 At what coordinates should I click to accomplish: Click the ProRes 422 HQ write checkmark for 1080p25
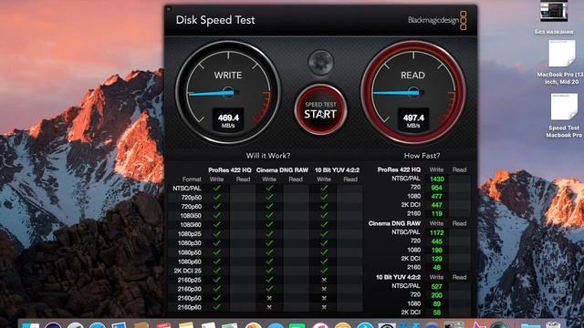pyautogui.click(x=217, y=234)
